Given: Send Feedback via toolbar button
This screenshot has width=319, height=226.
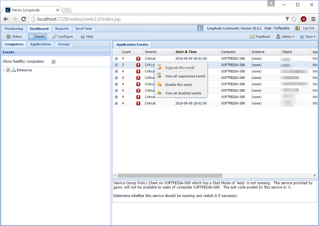Looking at the screenshot, I should [x=260, y=37].
